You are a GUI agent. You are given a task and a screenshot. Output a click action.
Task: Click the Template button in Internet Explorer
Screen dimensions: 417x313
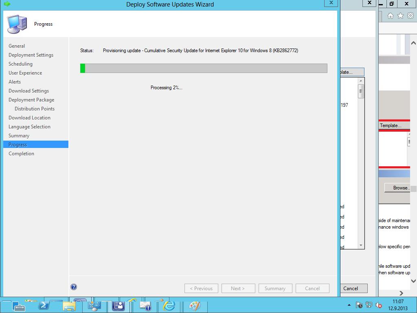[x=394, y=126]
